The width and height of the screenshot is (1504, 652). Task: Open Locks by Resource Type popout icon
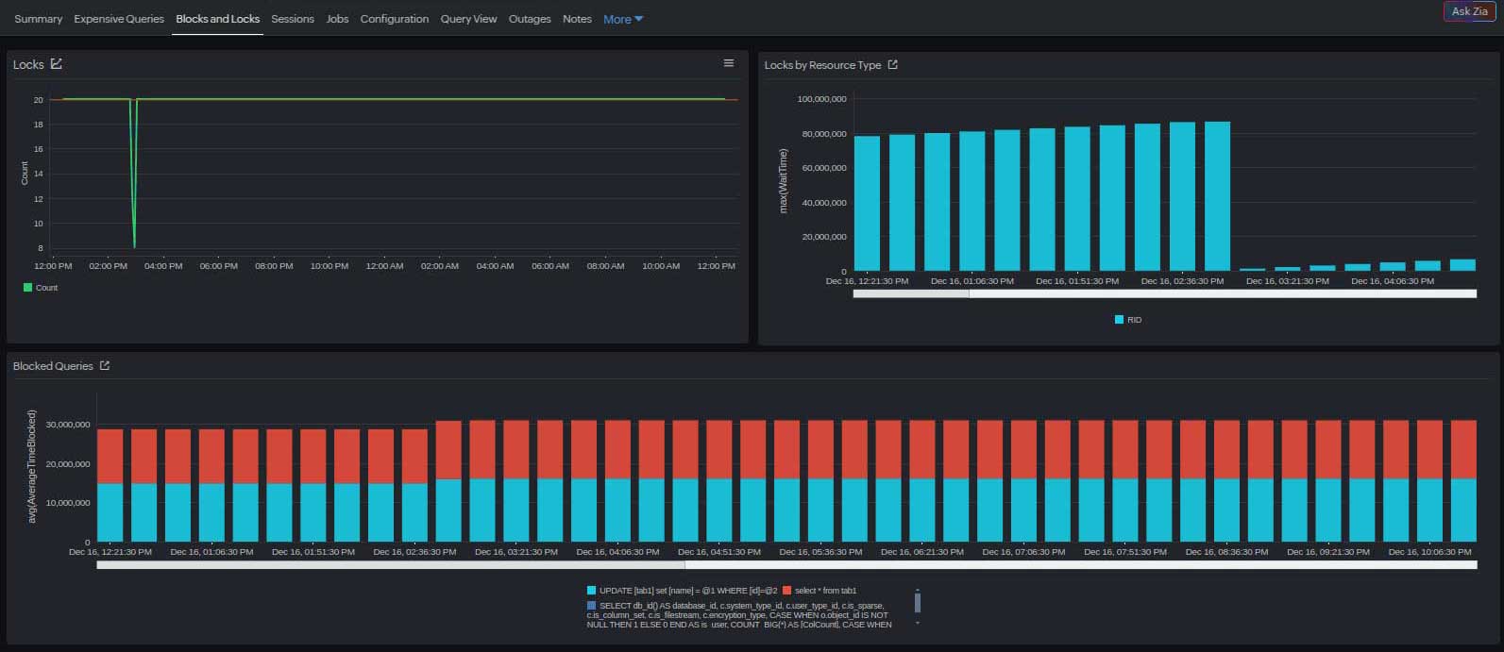[x=893, y=65]
